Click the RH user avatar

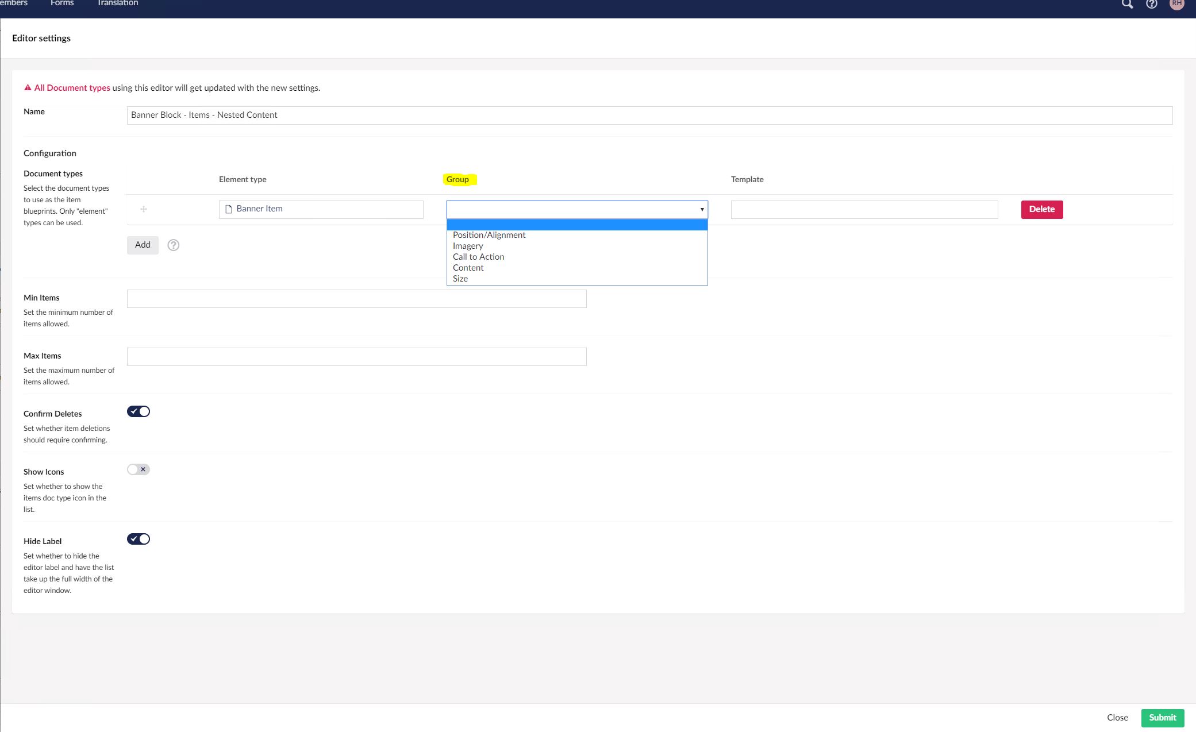[1176, 3]
